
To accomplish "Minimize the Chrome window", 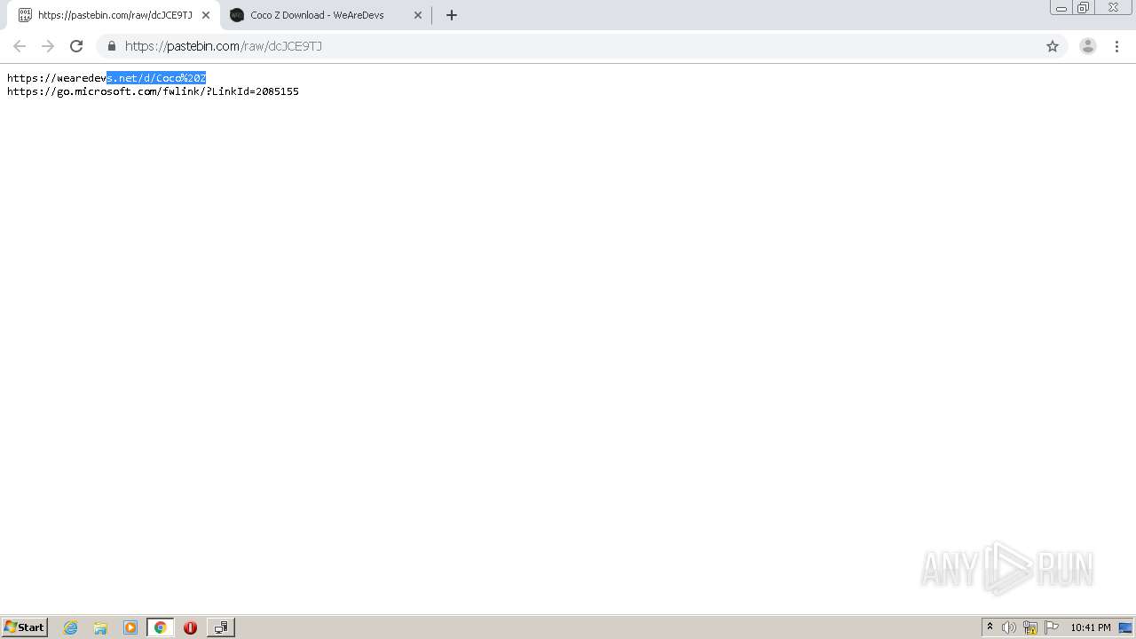I will pos(1061,8).
